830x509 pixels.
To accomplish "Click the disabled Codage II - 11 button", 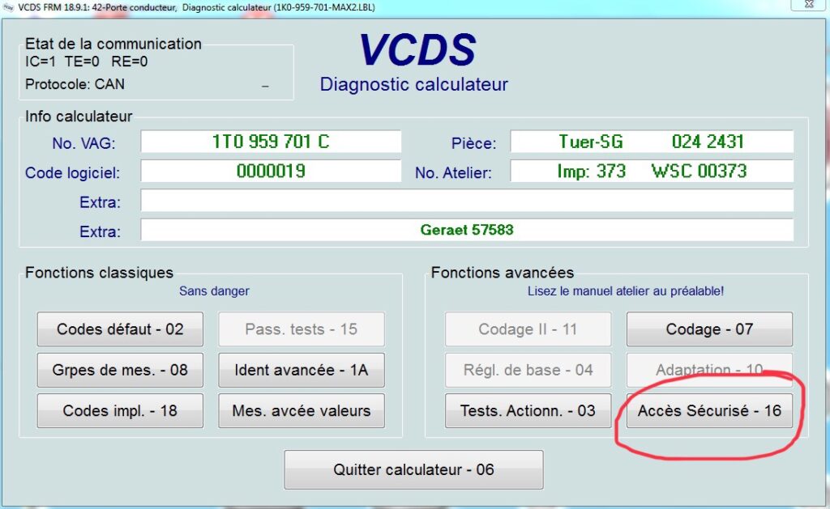I will tap(528, 329).
